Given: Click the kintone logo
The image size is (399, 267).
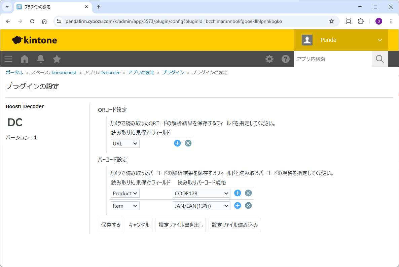Looking at the screenshot, I should point(35,40).
